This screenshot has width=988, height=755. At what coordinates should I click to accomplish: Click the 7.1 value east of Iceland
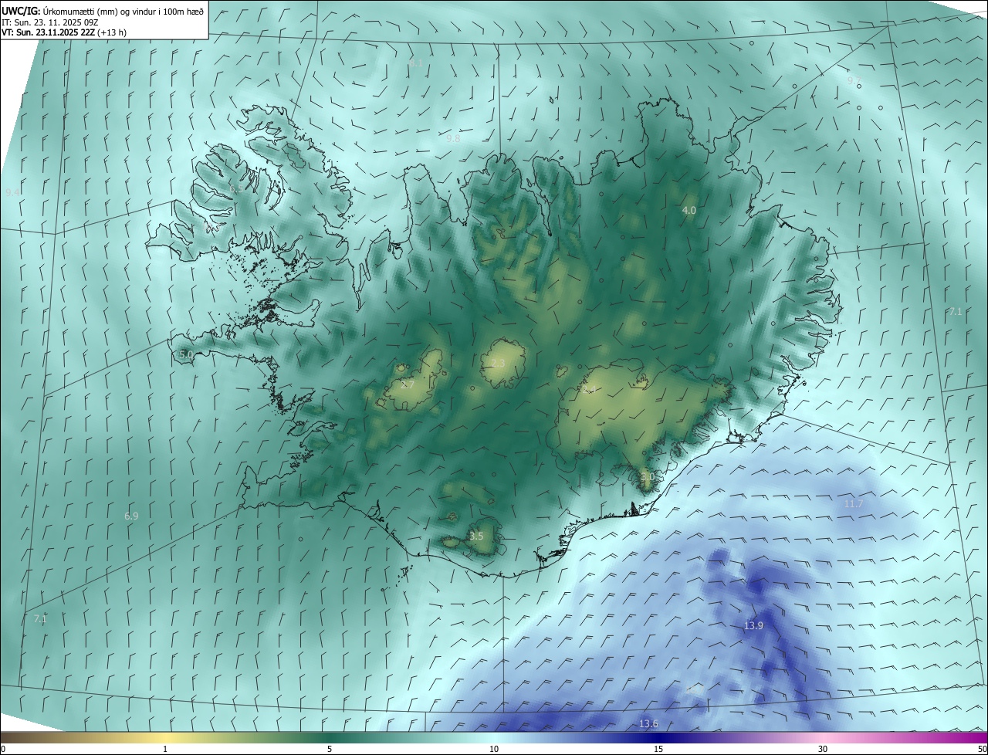click(956, 311)
